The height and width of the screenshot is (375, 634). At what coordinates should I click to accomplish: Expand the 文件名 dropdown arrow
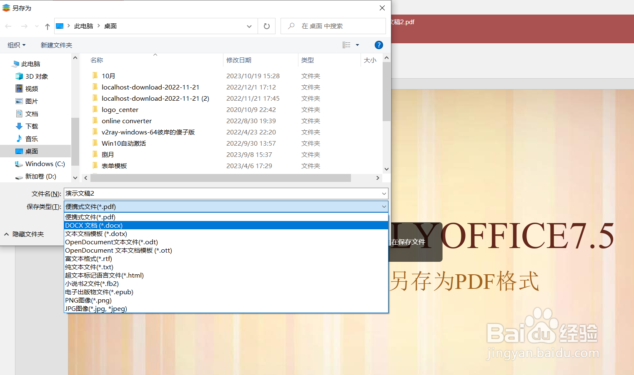[384, 194]
